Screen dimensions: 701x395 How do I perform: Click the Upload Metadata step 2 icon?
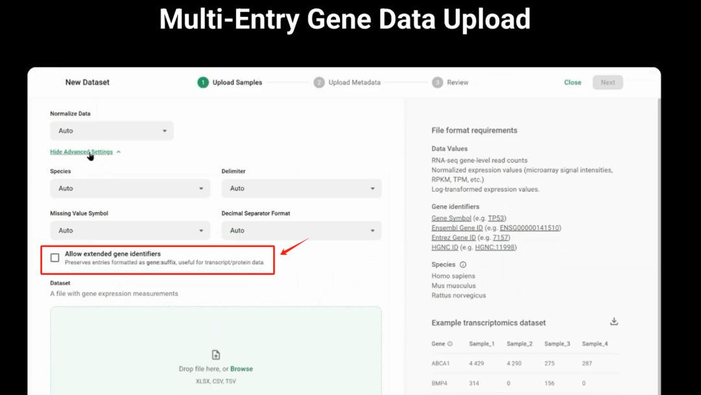coord(319,83)
